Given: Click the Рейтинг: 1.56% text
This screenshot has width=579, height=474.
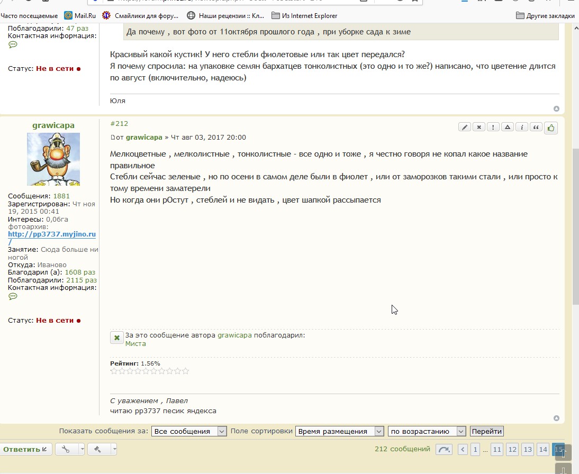Looking at the screenshot, I should (x=135, y=363).
